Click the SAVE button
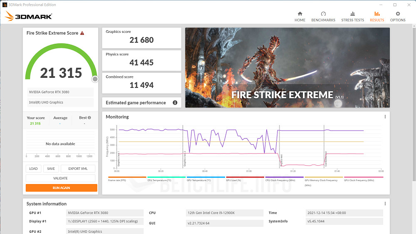 click(51, 169)
